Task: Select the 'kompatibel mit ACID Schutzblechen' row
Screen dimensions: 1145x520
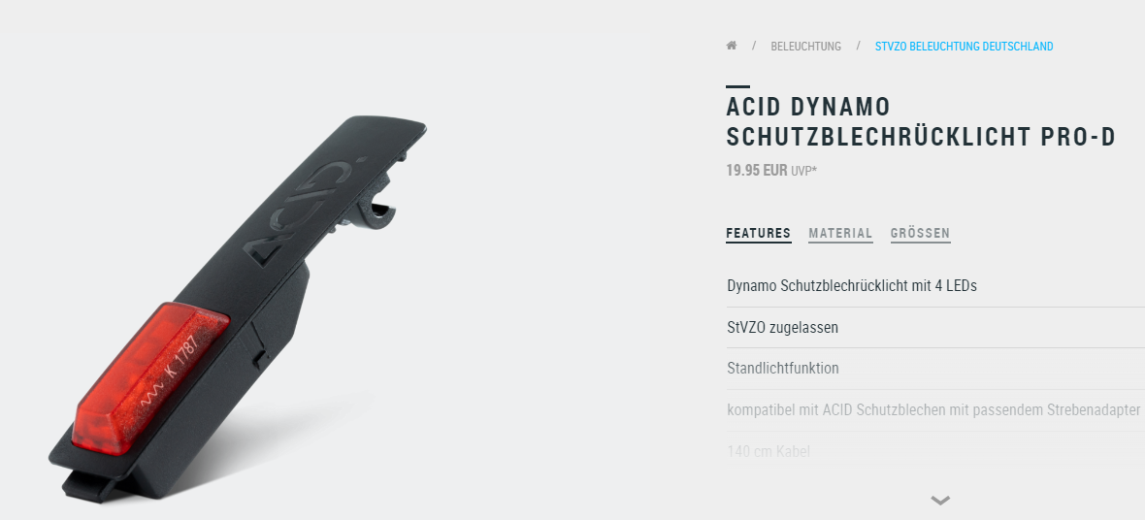Action: [935, 409]
